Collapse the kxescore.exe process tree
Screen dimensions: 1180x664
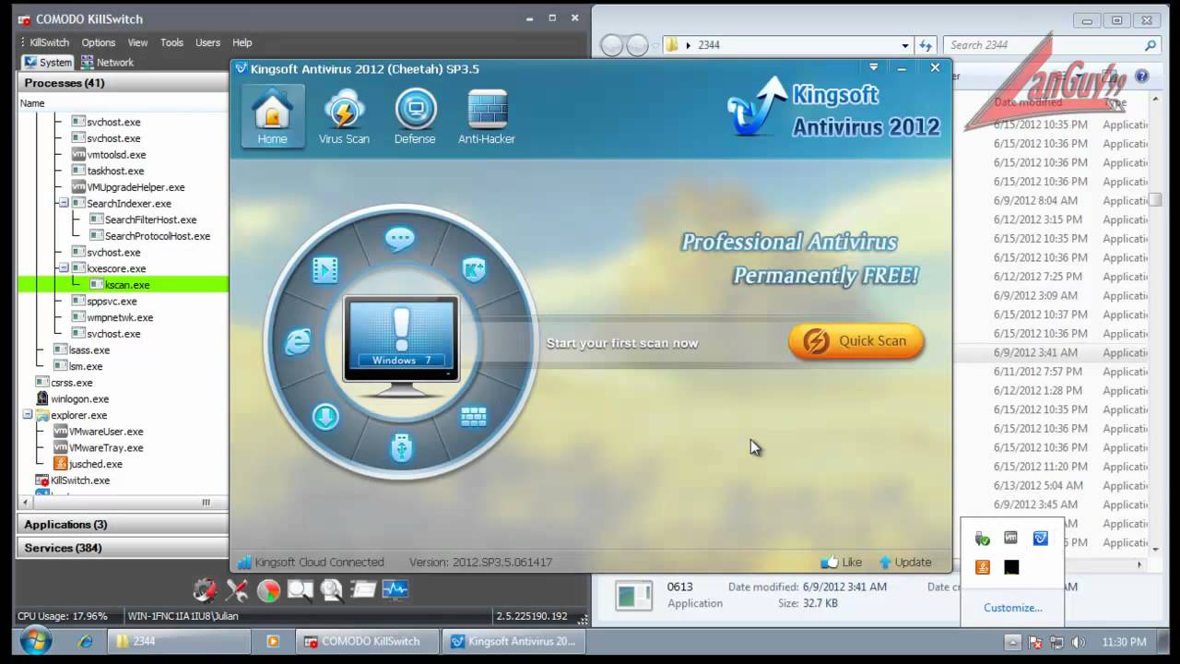[x=64, y=268]
